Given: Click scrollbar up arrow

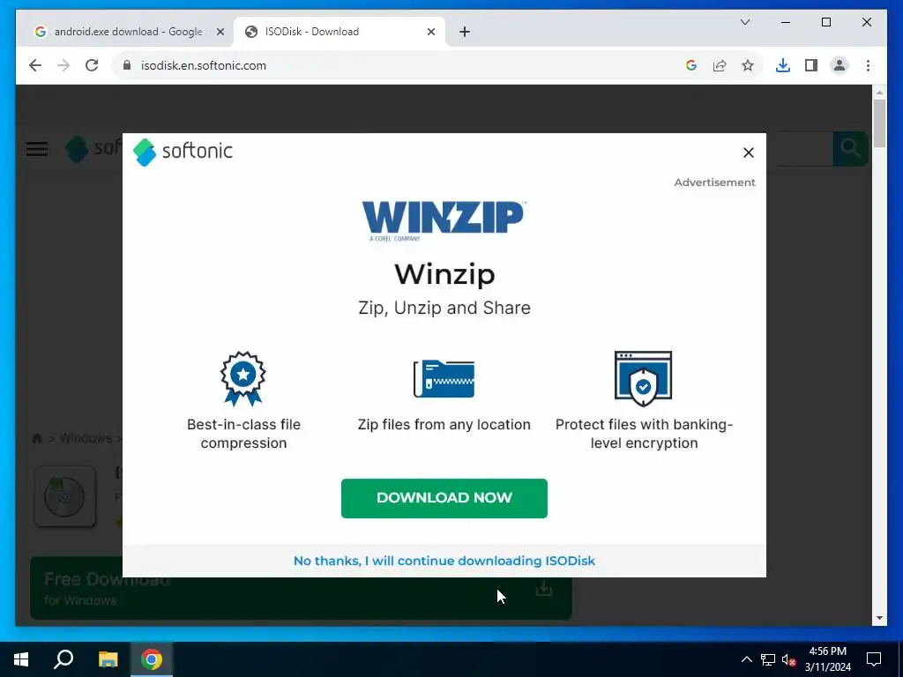Looking at the screenshot, I should [879, 92].
